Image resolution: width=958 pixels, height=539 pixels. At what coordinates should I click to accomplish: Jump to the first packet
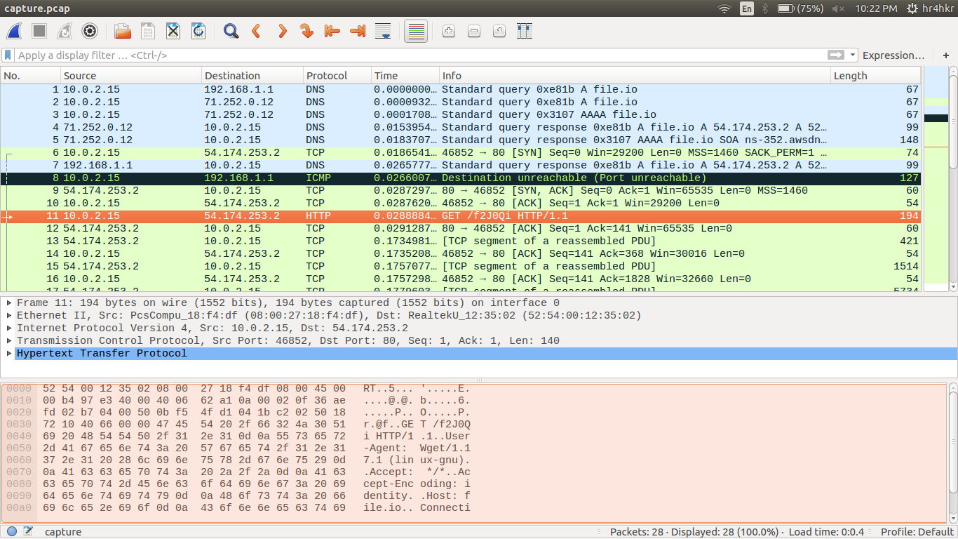tap(332, 31)
